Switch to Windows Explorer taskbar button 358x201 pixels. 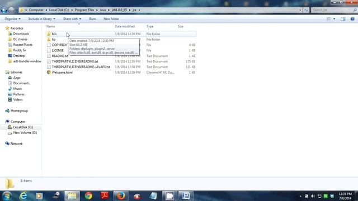tap(72, 196)
